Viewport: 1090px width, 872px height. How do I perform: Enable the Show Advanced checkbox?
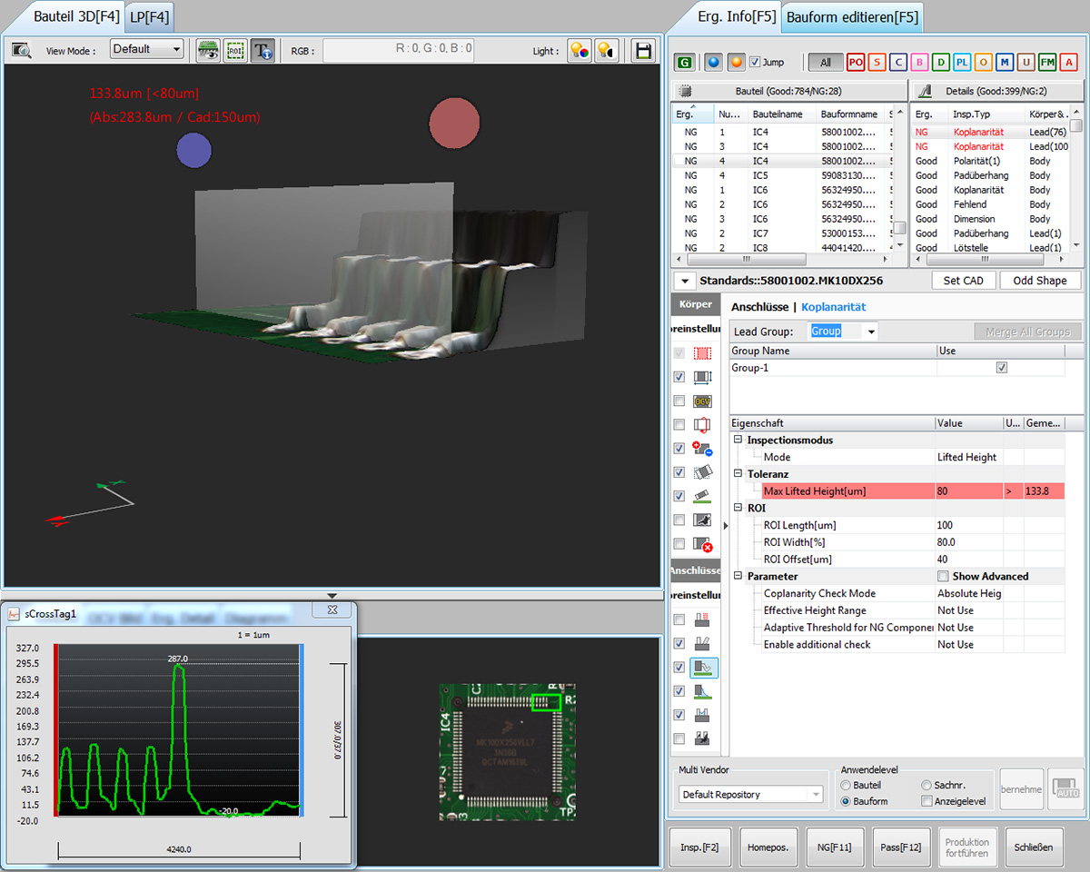click(x=945, y=577)
